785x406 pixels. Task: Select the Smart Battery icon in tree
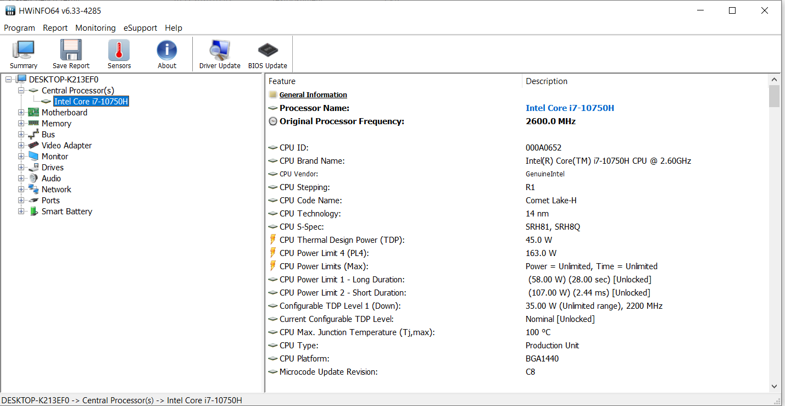34,212
